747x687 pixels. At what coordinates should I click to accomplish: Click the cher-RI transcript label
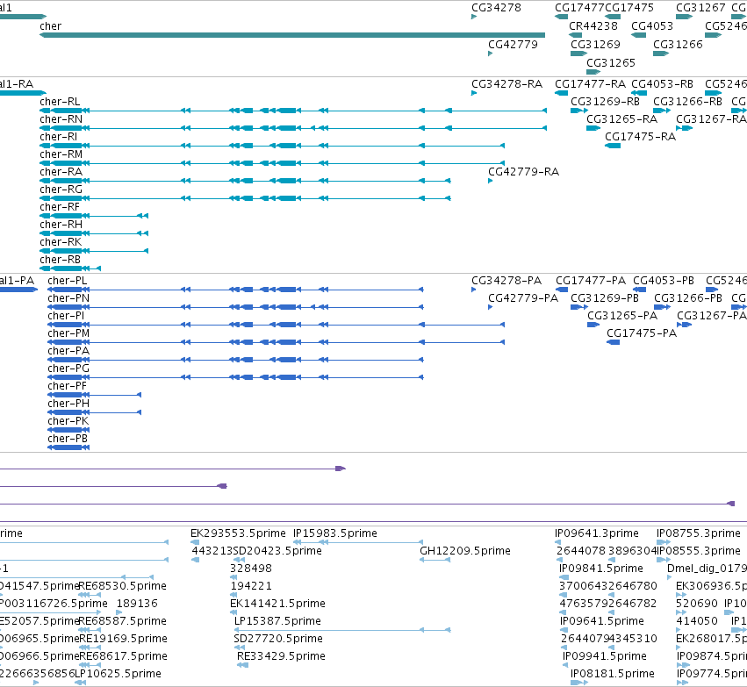(58, 137)
